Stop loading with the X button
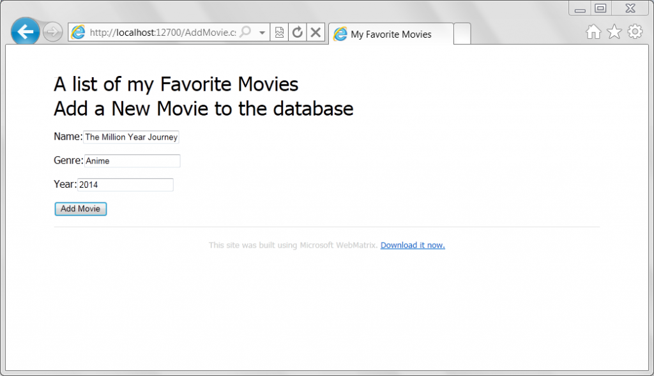This screenshot has height=376, width=654. [x=316, y=32]
